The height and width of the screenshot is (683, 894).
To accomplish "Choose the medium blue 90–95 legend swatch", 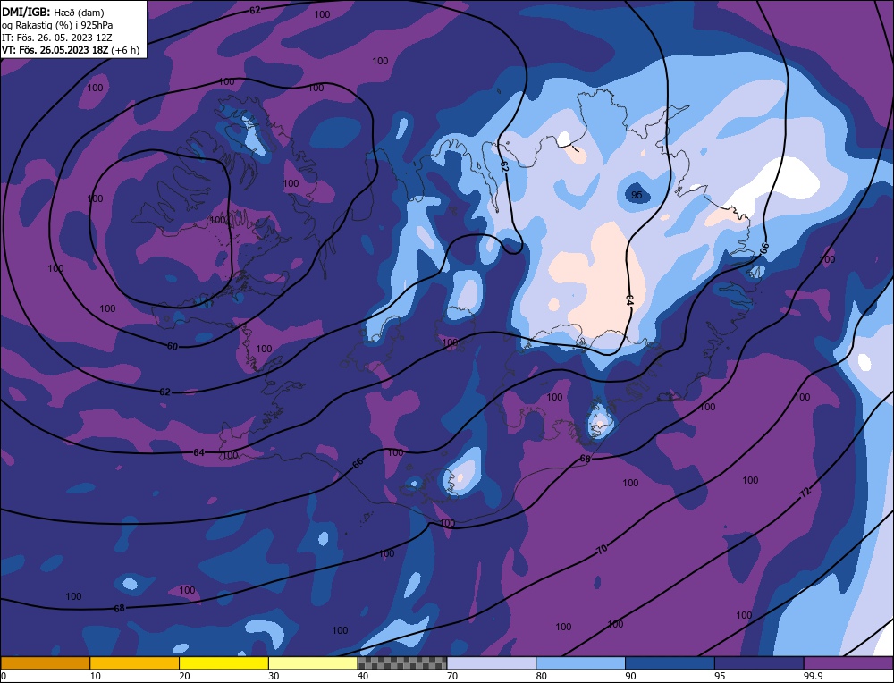I will [x=670, y=662].
